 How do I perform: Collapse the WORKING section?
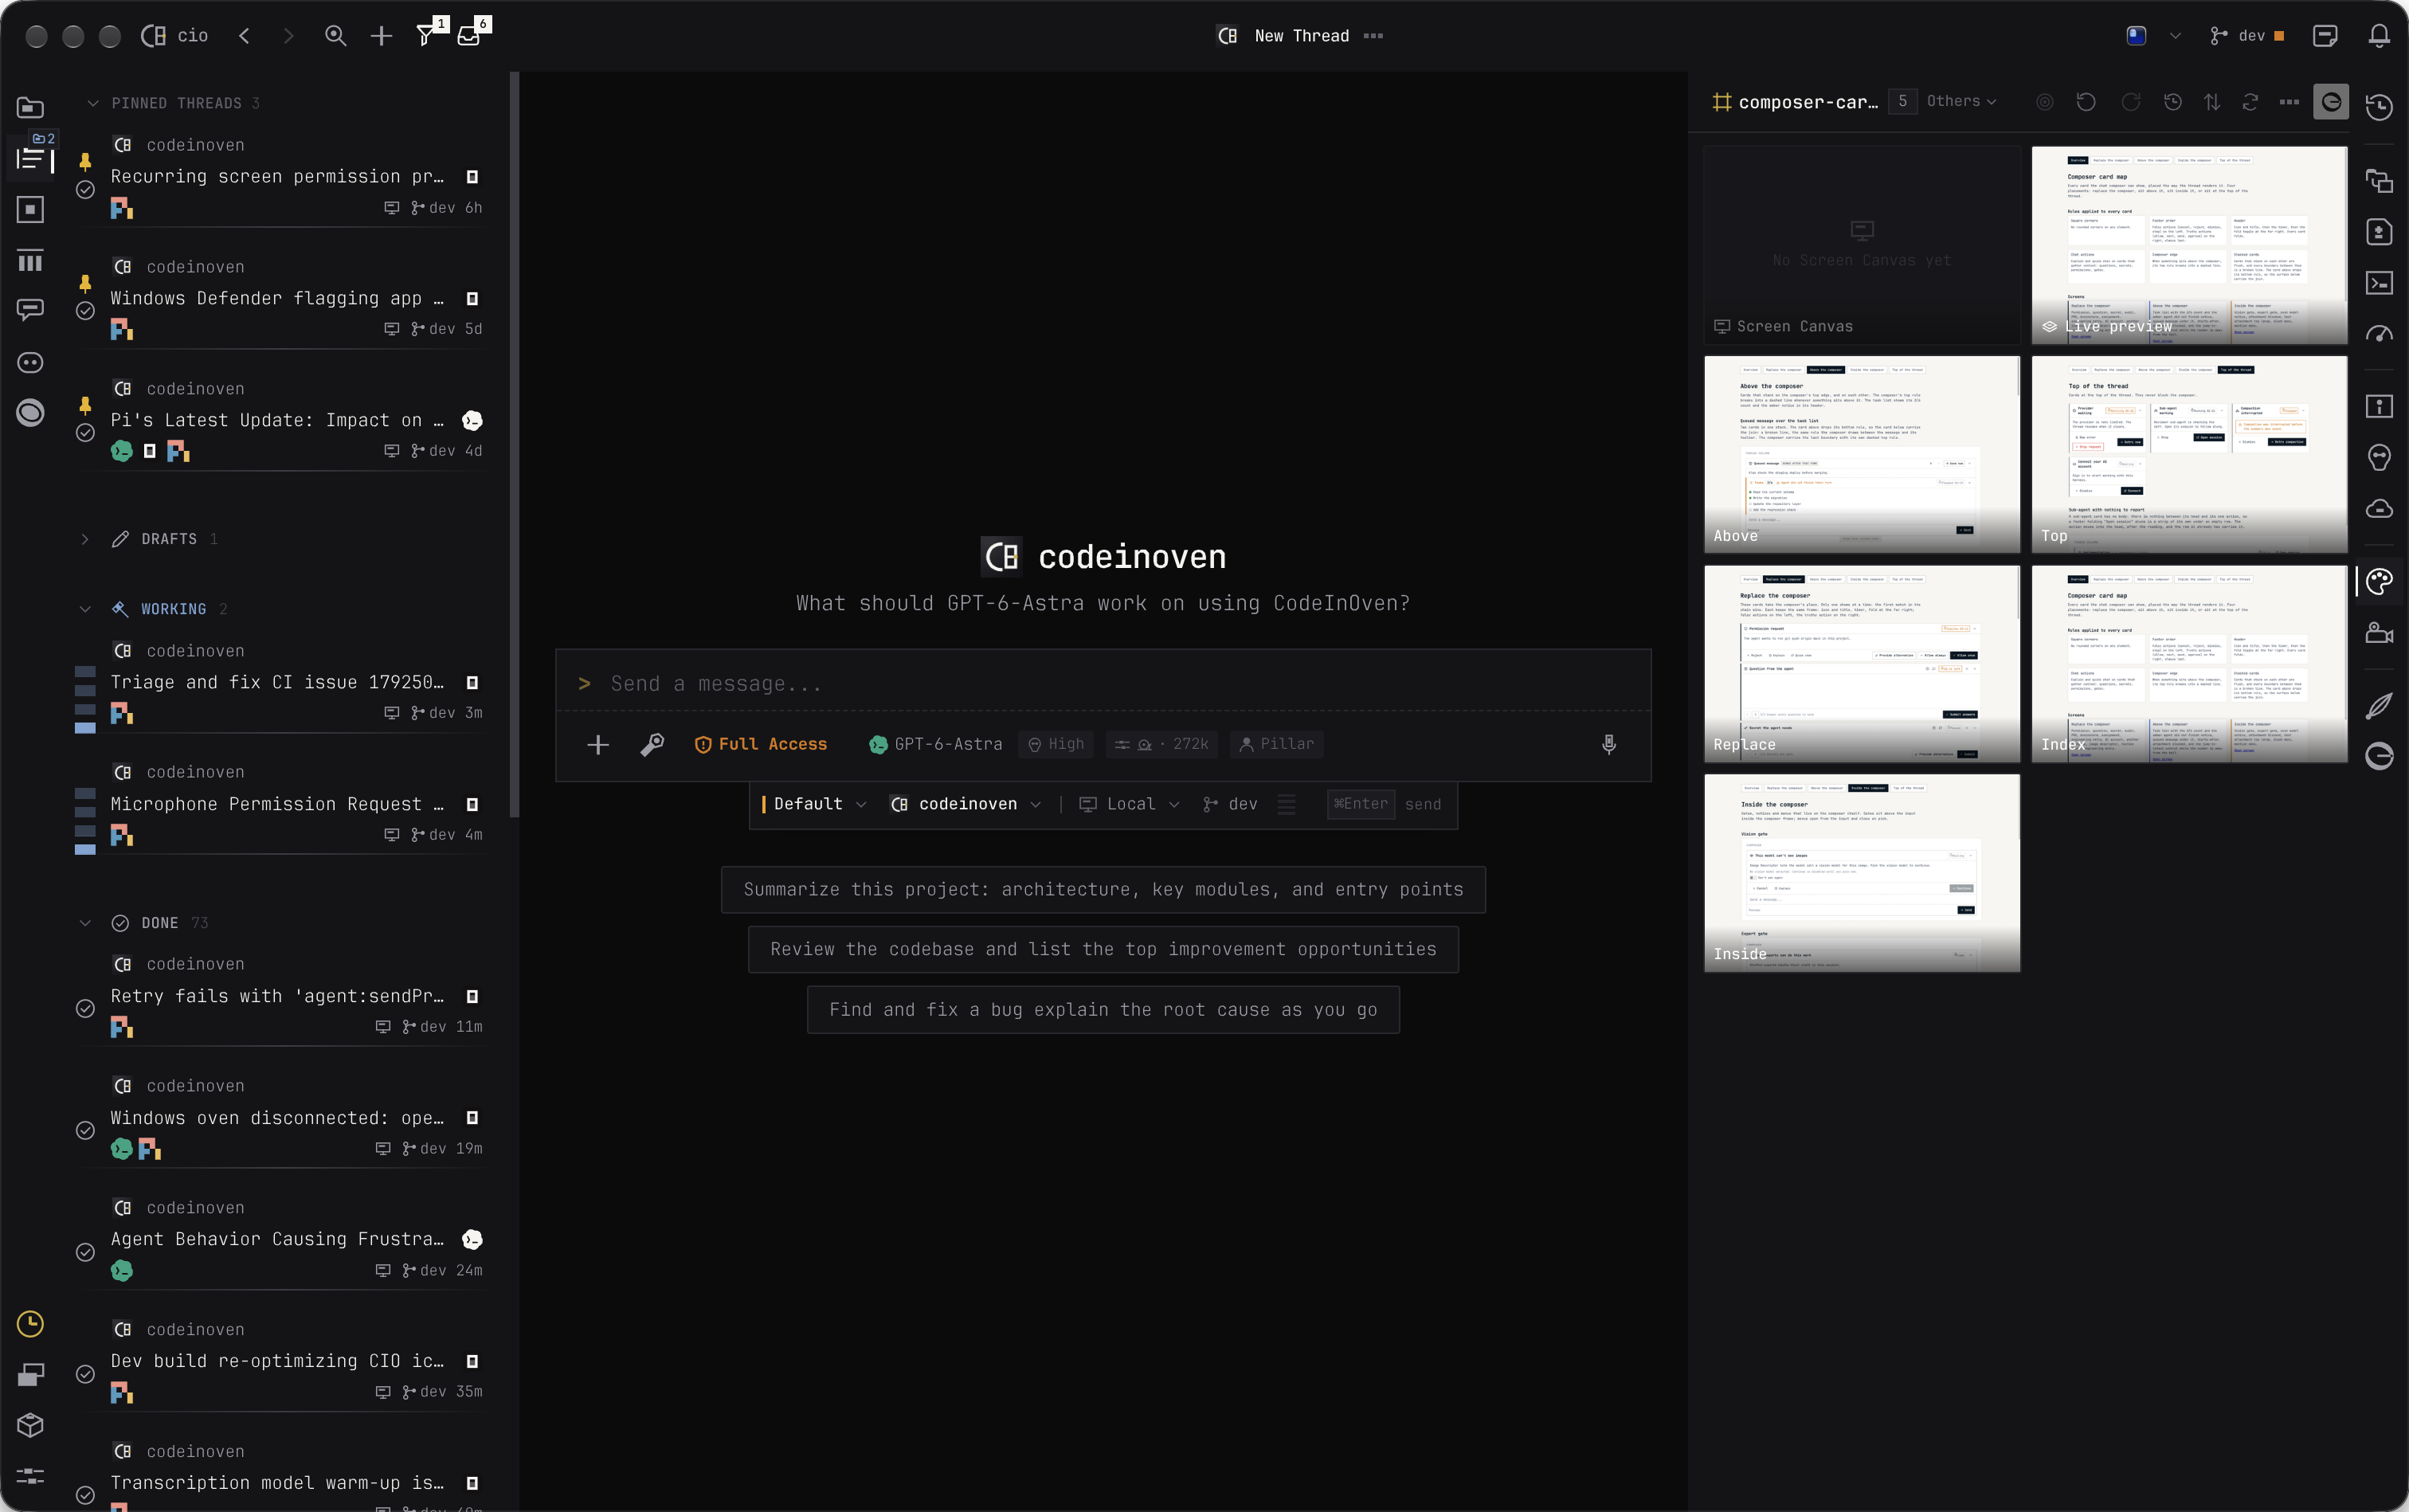click(85, 609)
